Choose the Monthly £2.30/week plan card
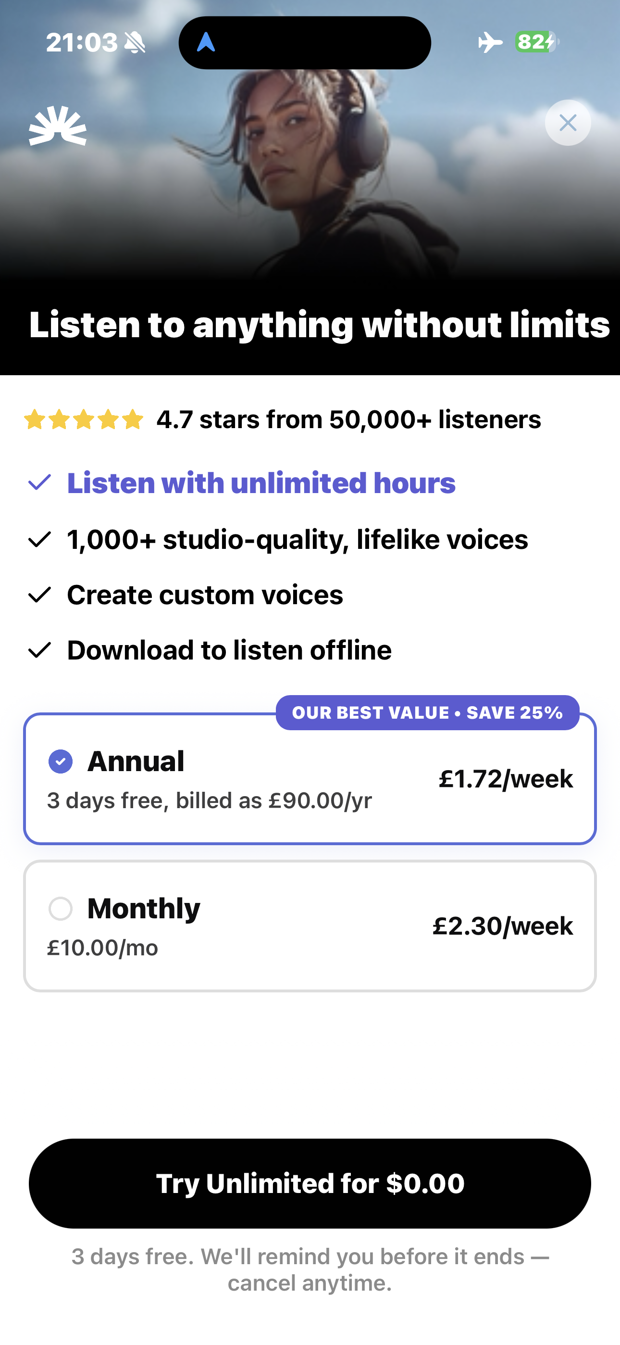Viewport: 620px width, 1345px height. pos(310,926)
